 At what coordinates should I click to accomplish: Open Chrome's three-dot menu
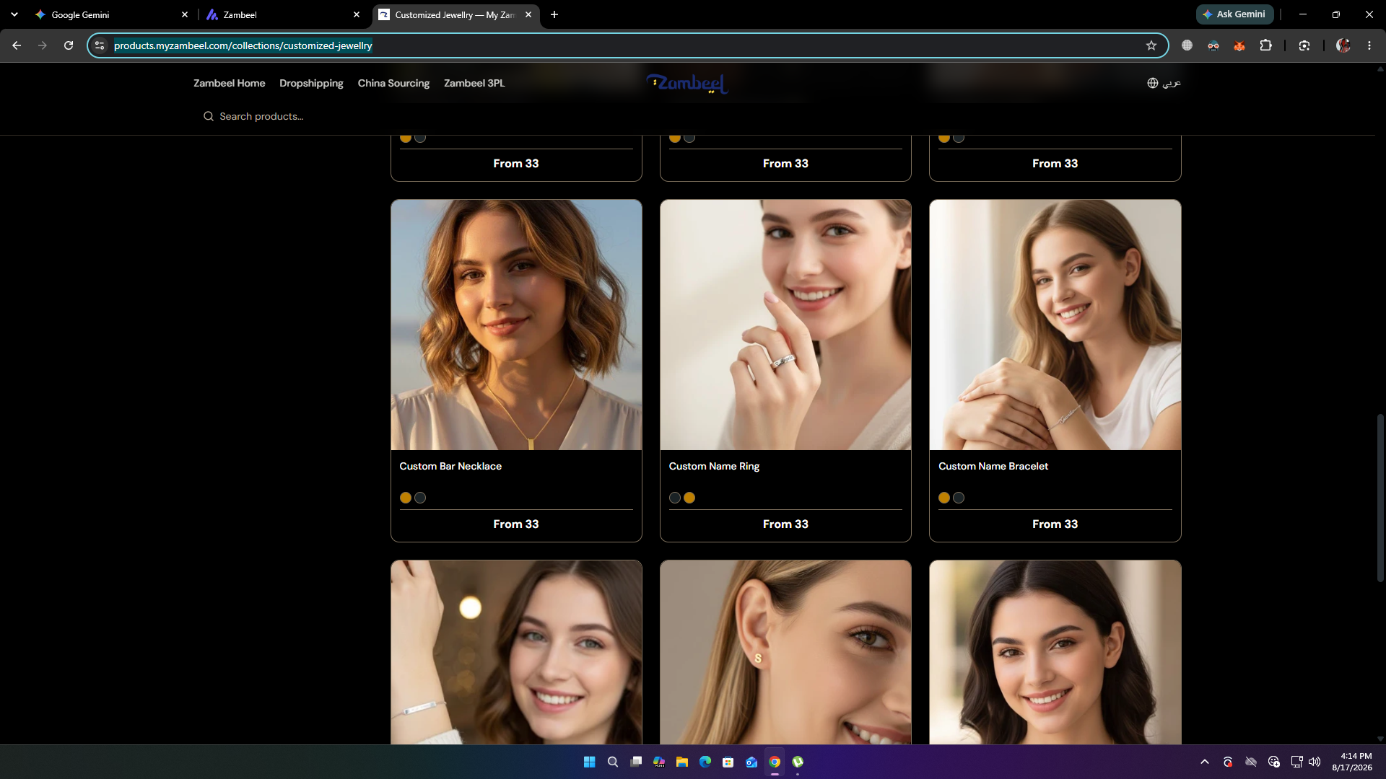point(1369,45)
